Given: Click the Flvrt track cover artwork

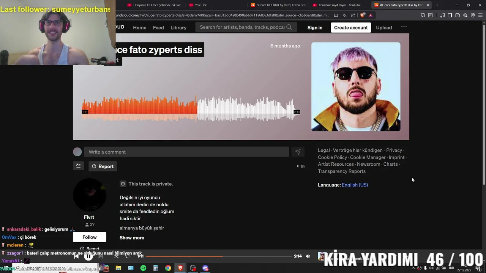Looking at the screenshot, I should [x=356, y=86].
